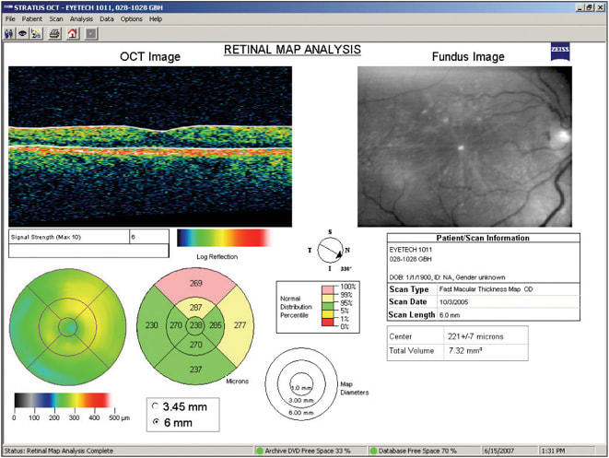Open the Help menu
Screen dimensions: 609x458
coord(156,18)
